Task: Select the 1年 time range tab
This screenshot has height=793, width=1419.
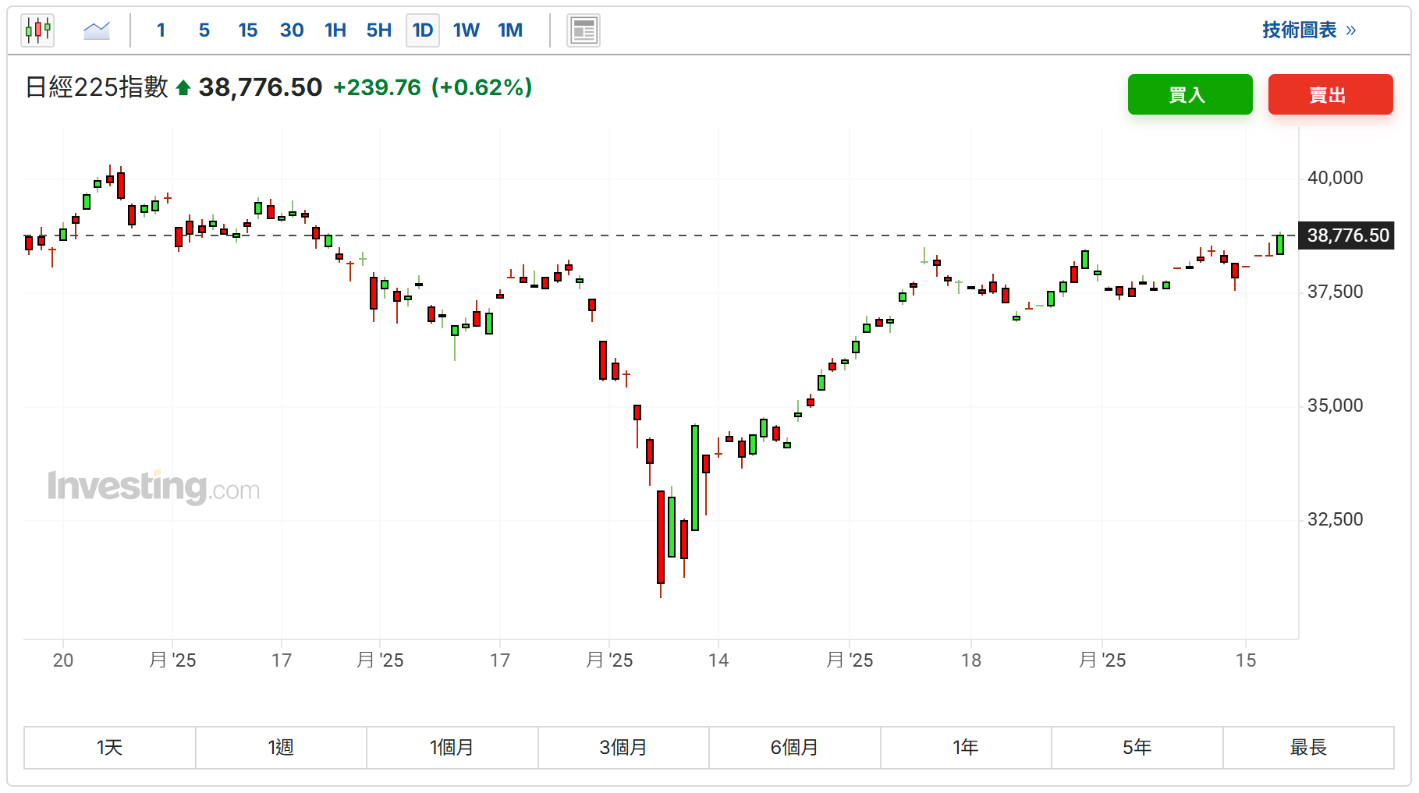Action: click(966, 747)
